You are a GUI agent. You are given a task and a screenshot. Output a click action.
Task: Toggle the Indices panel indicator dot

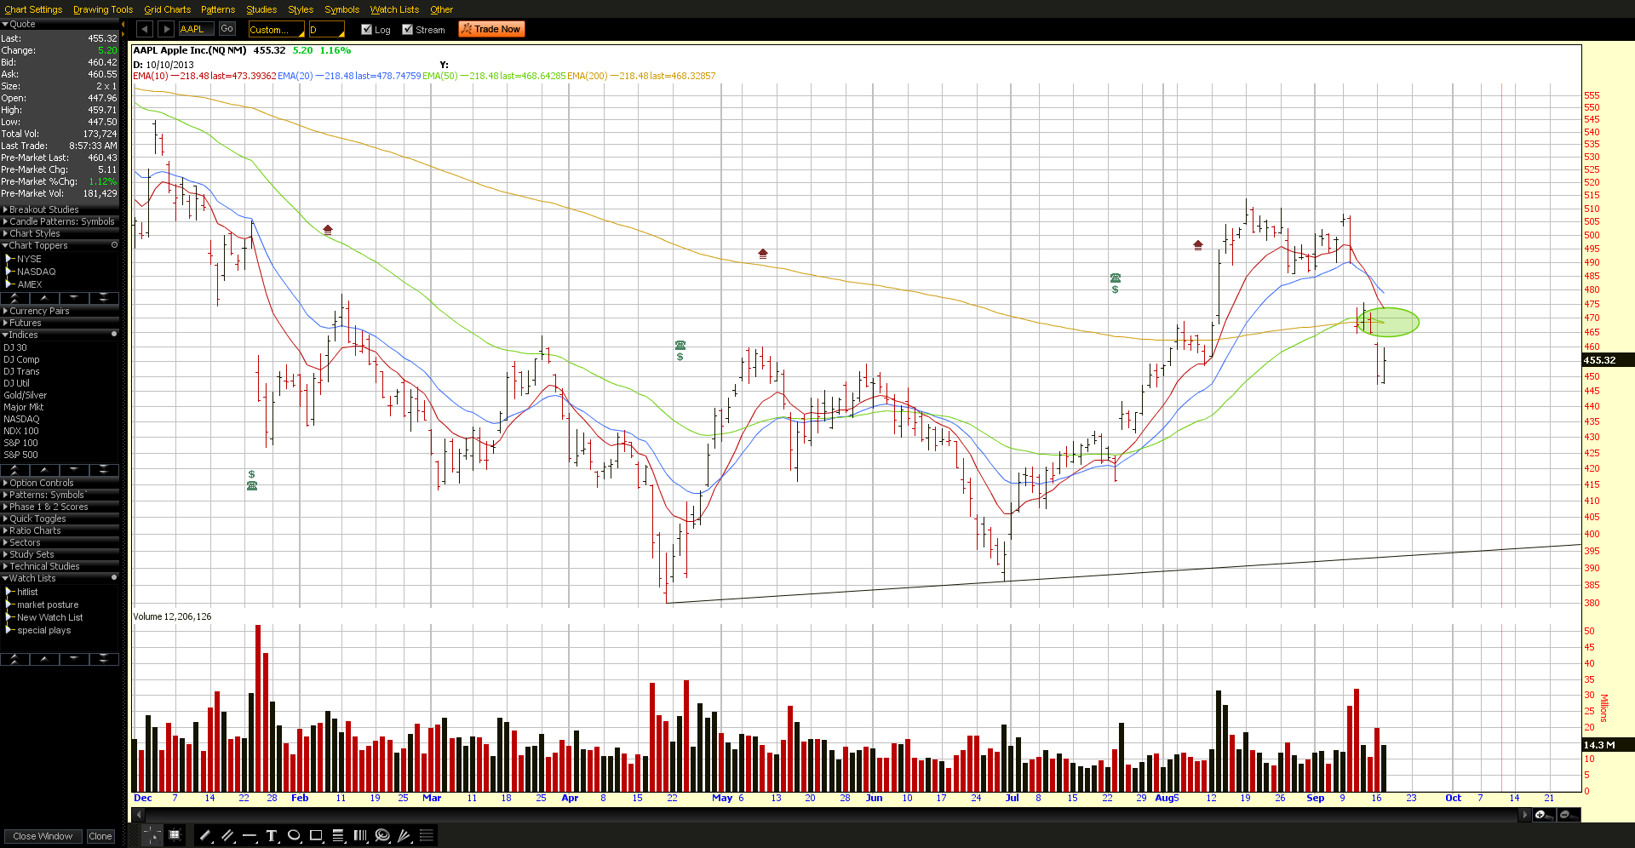tap(114, 335)
